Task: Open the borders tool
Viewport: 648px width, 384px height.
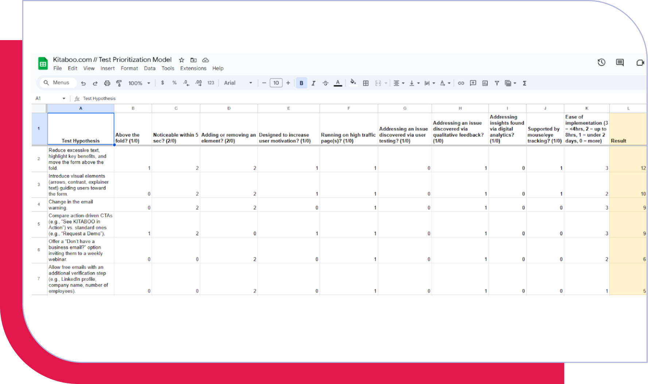Action: [366, 83]
